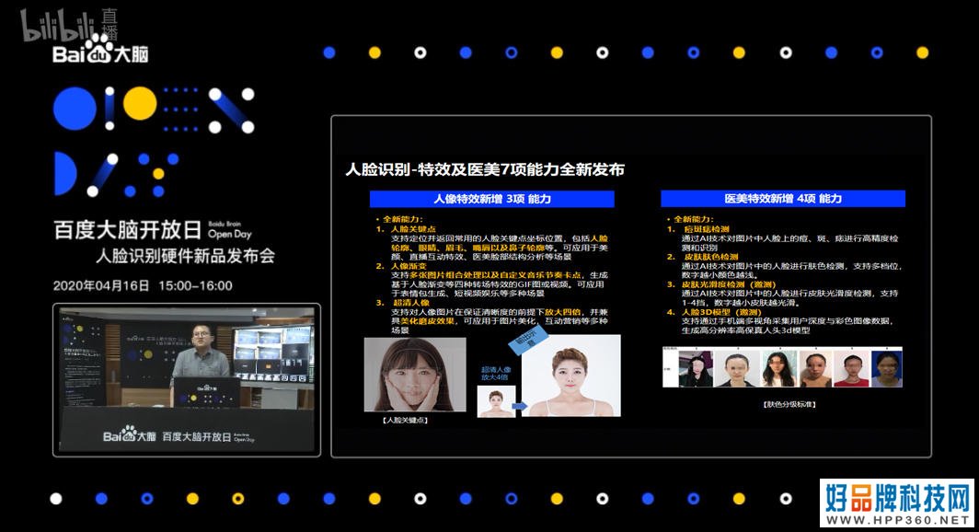Screen dimensions: 979x532
Task: Click the Baidu 大脑 logo under bilibili
Action: 100,50
